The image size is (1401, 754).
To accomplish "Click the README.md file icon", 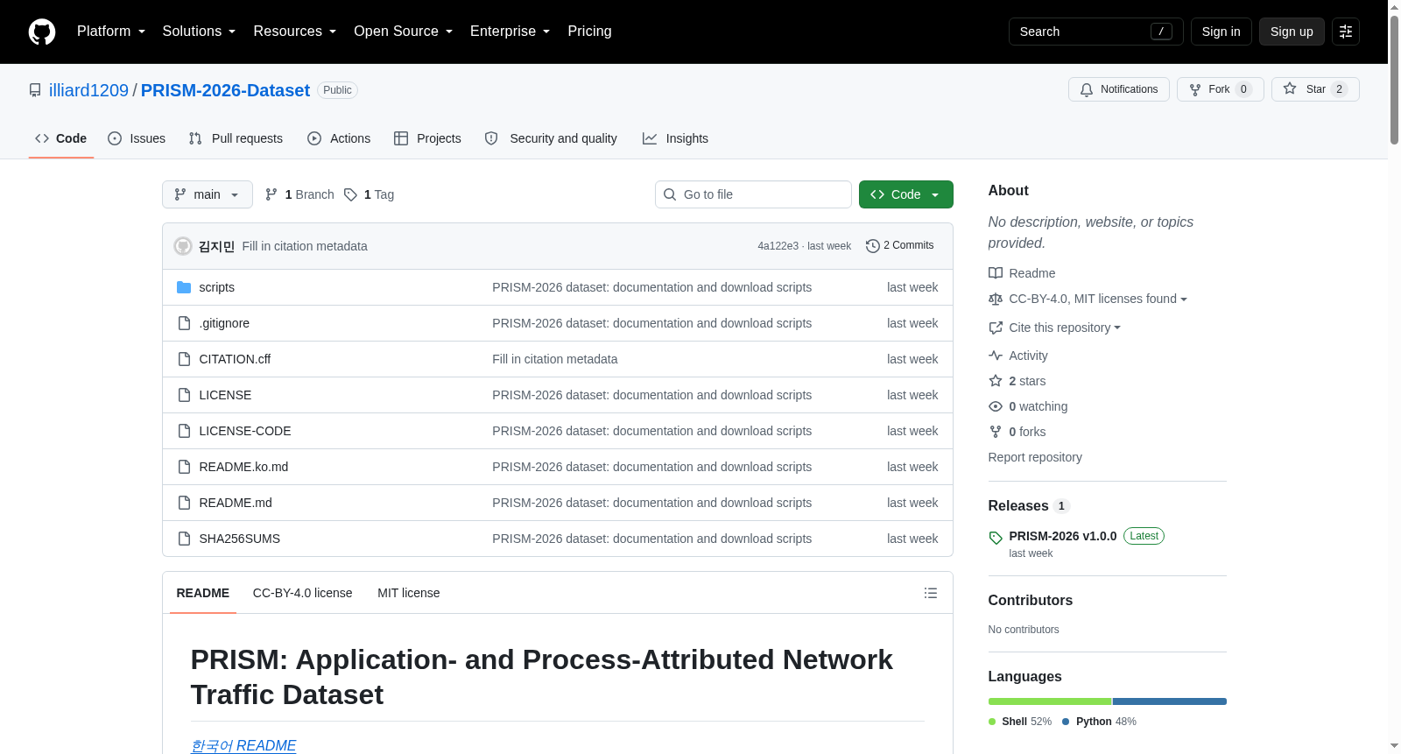I will (184, 503).
